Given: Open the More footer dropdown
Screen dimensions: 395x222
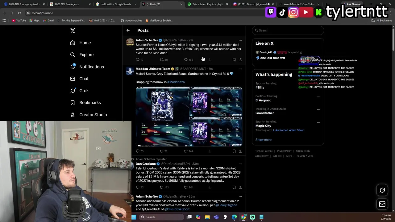Looking at the screenshot, I should [290, 156].
